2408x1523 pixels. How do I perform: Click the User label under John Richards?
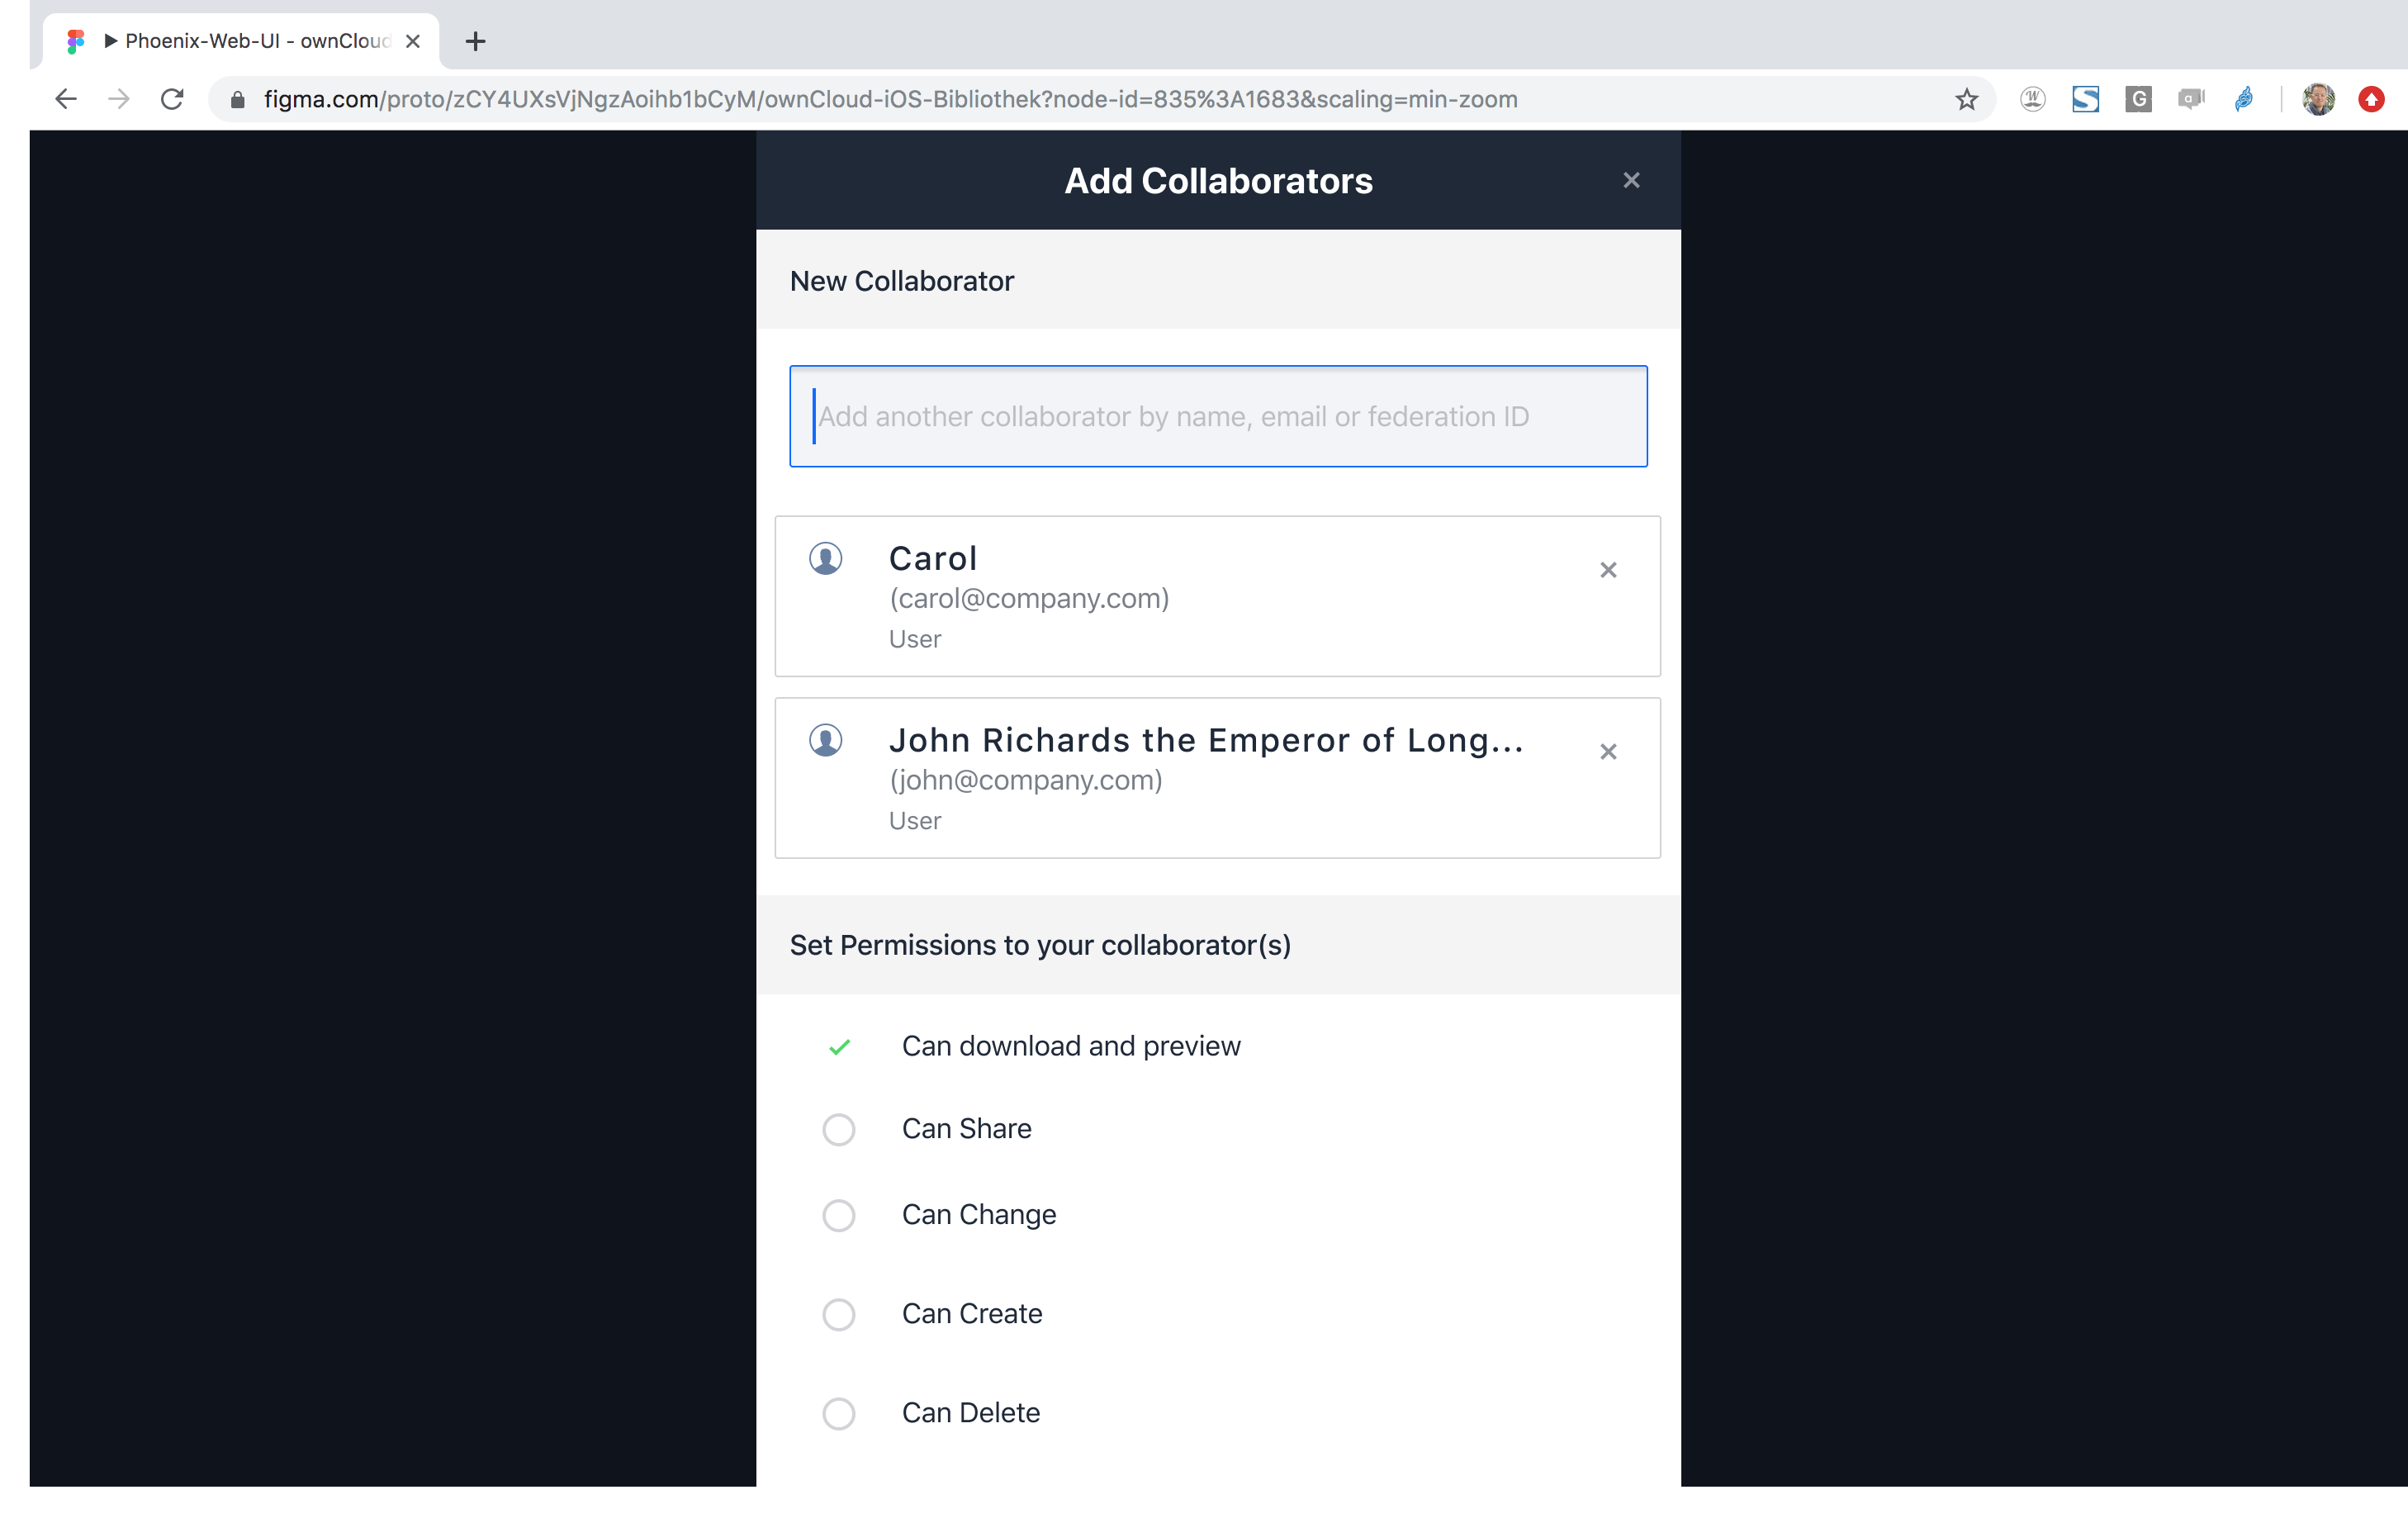[x=915, y=821]
